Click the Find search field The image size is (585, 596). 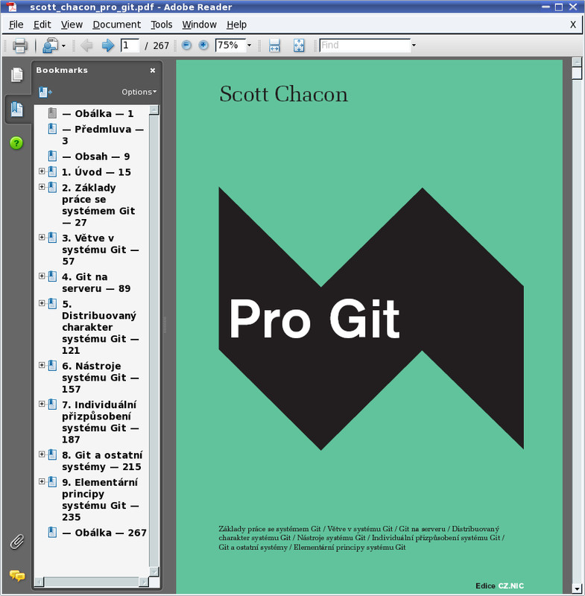(x=365, y=45)
